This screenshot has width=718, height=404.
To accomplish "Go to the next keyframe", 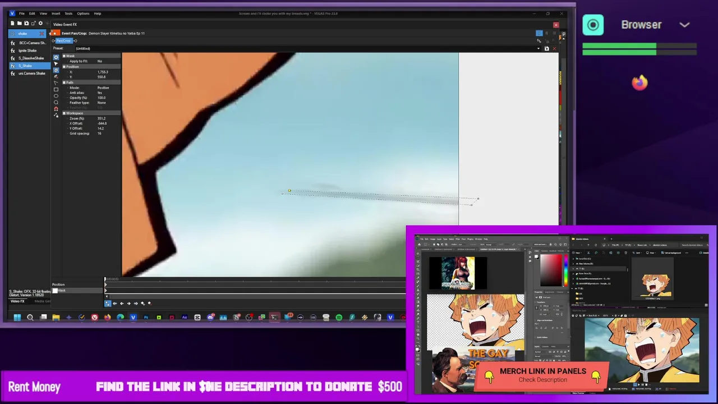I will (x=129, y=304).
